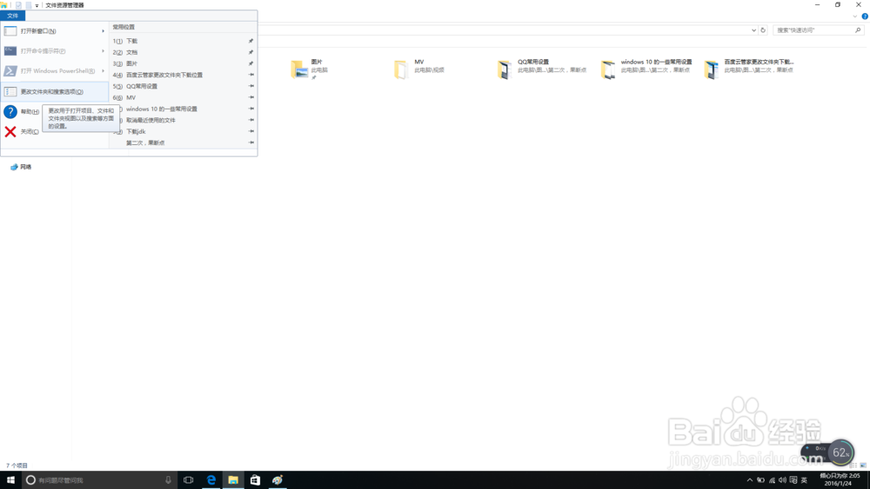Unpin 下载 using its pin icon
The height and width of the screenshot is (489, 870).
pyautogui.click(x=251, y=41)
